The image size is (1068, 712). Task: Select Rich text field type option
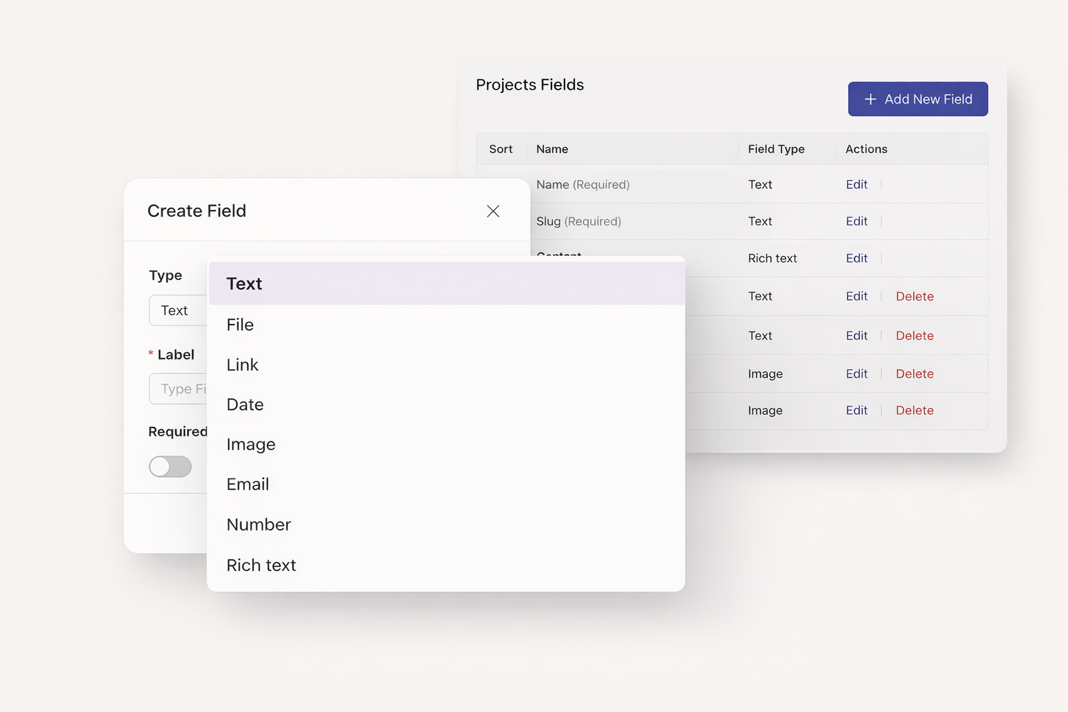tap(261, 565)
